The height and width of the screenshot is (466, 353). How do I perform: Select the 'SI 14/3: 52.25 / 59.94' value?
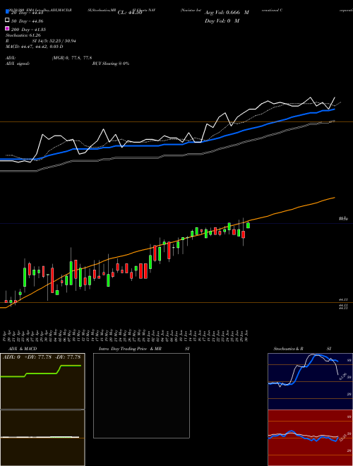(54, 41)
